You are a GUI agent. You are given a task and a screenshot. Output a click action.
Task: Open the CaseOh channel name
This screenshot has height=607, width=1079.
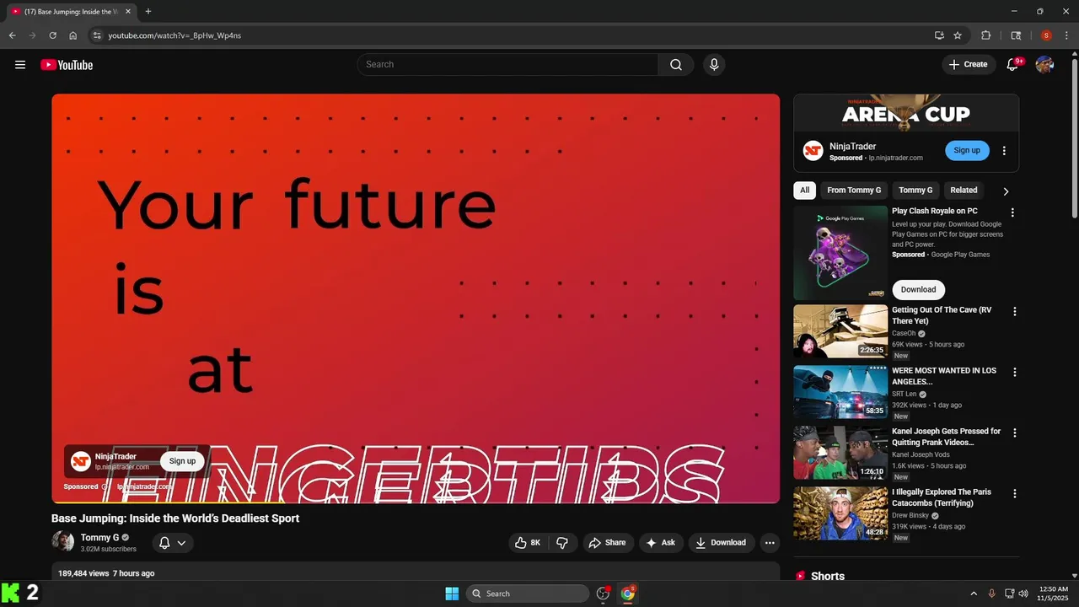905,334
